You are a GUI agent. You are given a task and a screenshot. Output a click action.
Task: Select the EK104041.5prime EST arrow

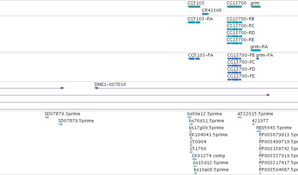point(191,138)
